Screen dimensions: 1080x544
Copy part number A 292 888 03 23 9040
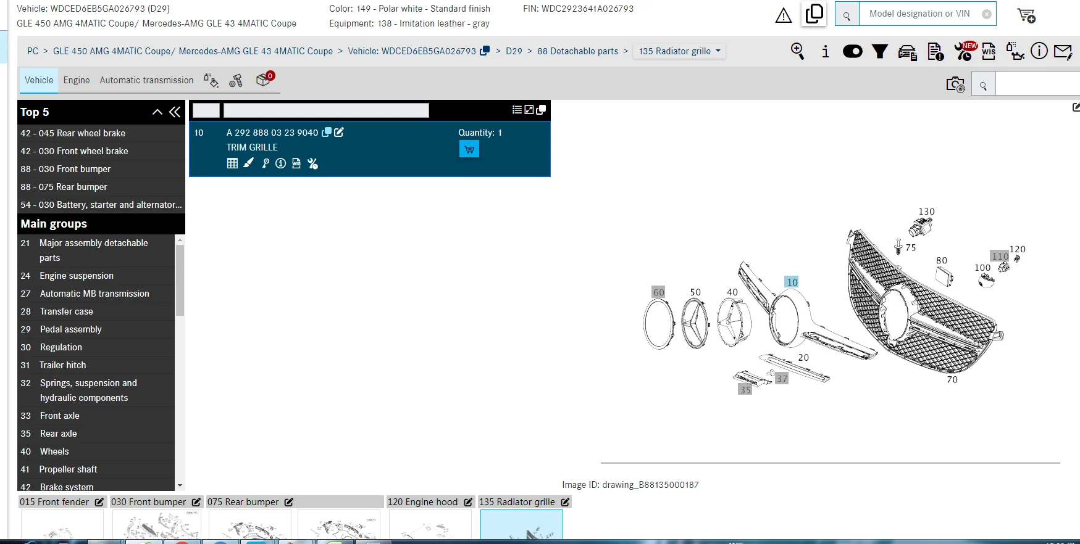click(x=327, y=132)
